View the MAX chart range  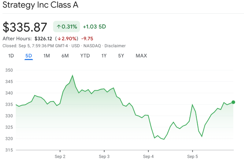pyautogui.click(x=141, y=56)
